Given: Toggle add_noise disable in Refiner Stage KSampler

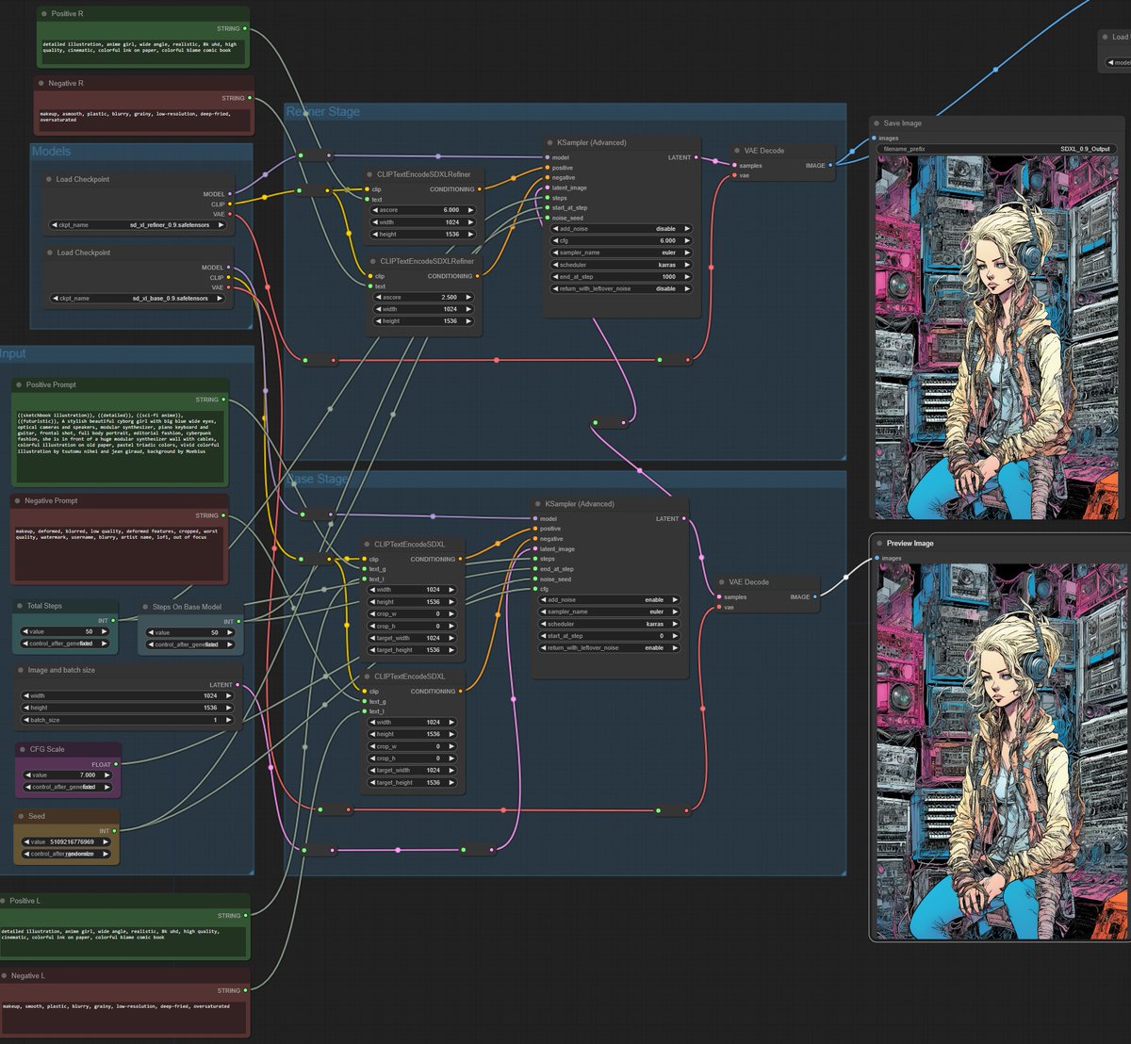Looking at the screenshot, I should 623,229.
